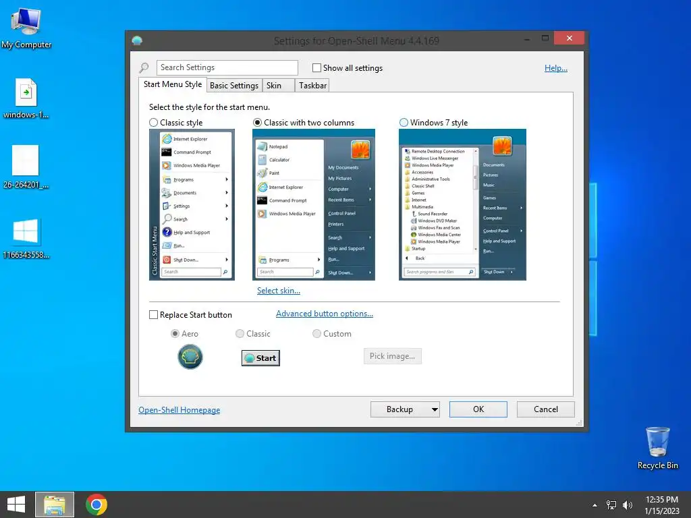Close the Open-Shell settings window

tap(570, 38)
